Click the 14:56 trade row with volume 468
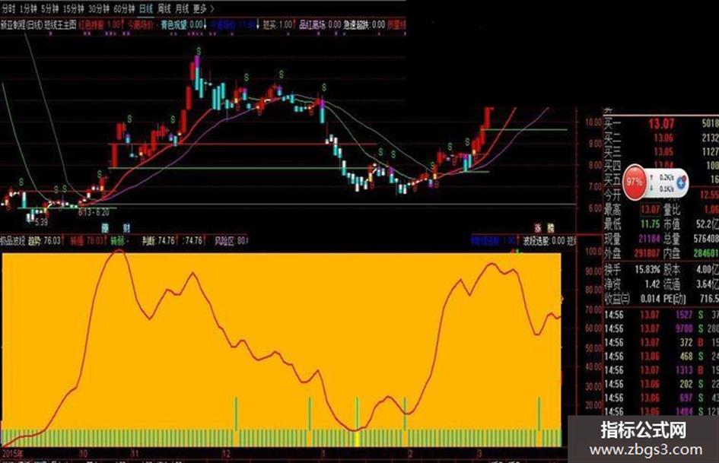719x463 pixels. point(661,357)
